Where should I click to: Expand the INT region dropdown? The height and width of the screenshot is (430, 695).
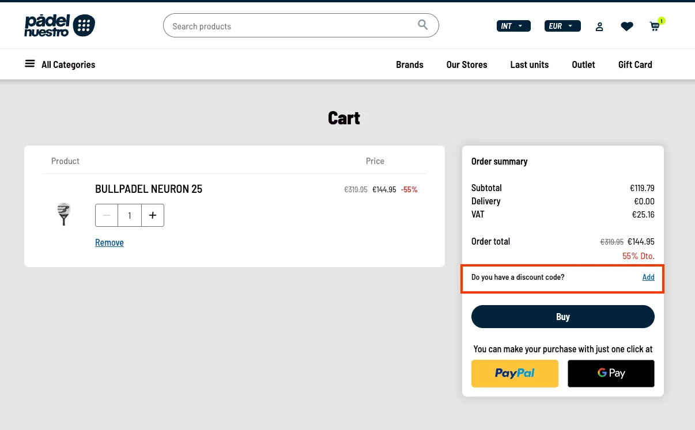[x=513, y=26]
